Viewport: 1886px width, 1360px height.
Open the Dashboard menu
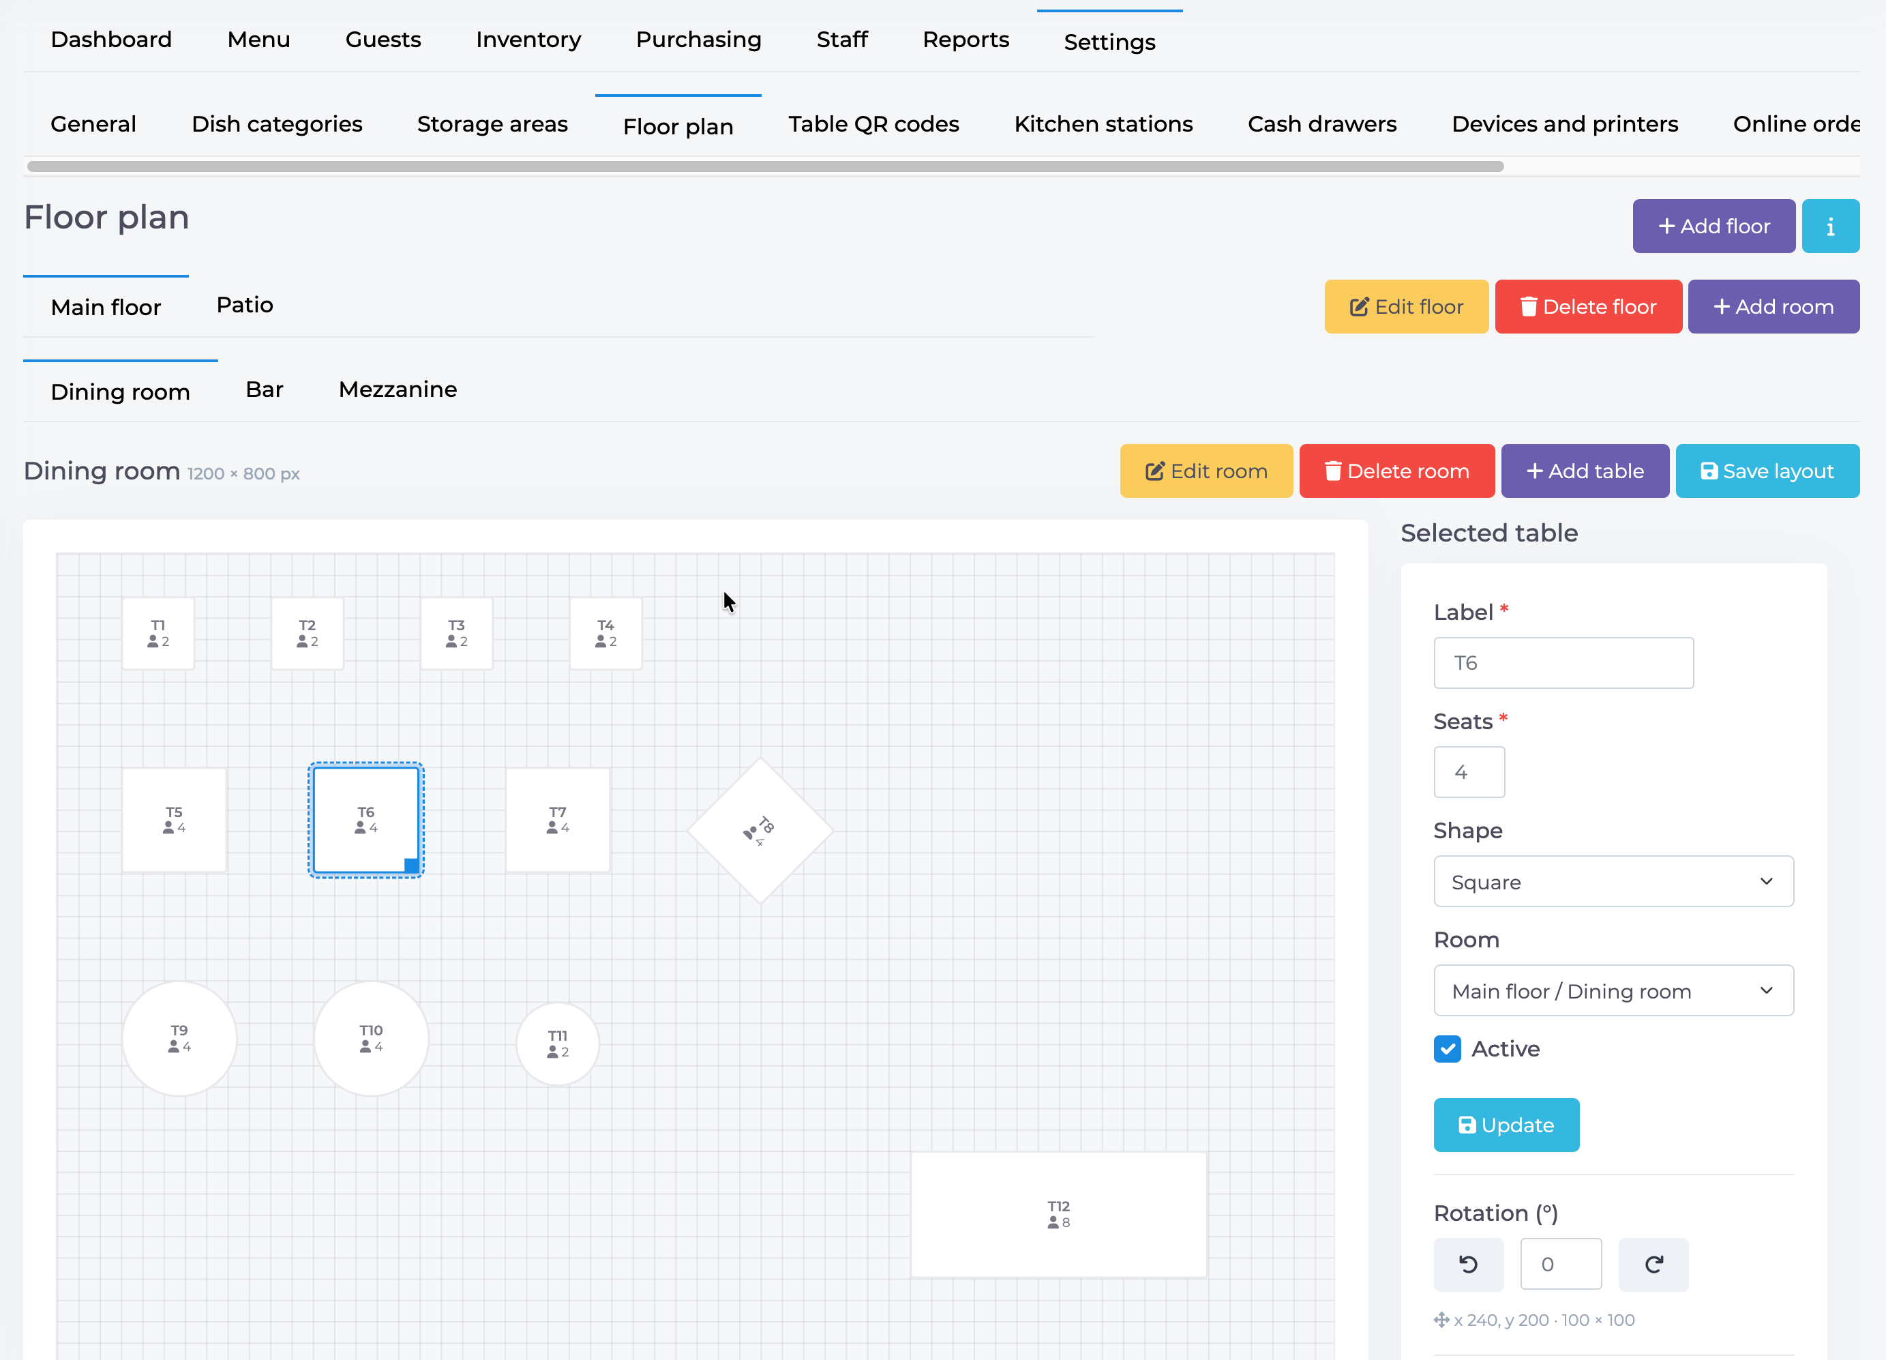[x=111, y=39]
